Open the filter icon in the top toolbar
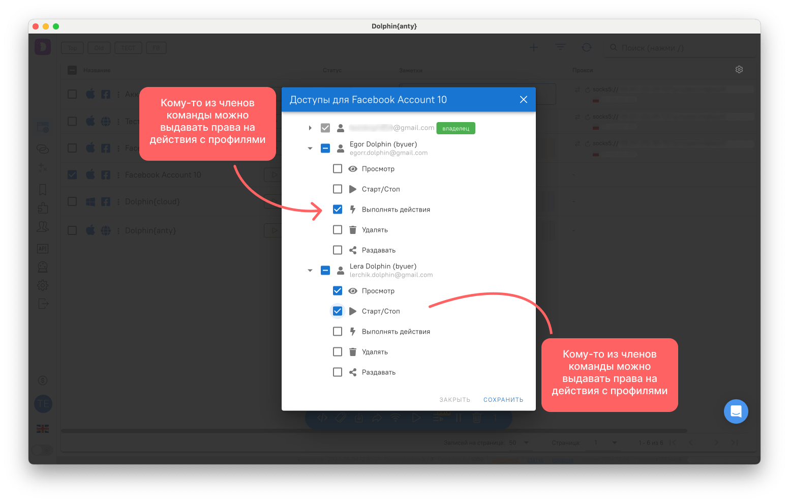 [560, 47]
